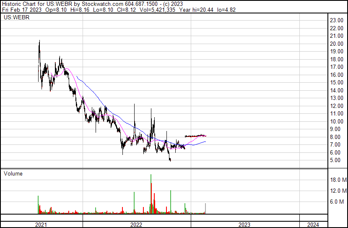Click the Stockwatch.com text in header
The image size is (348, 228).
click(101, 4)
